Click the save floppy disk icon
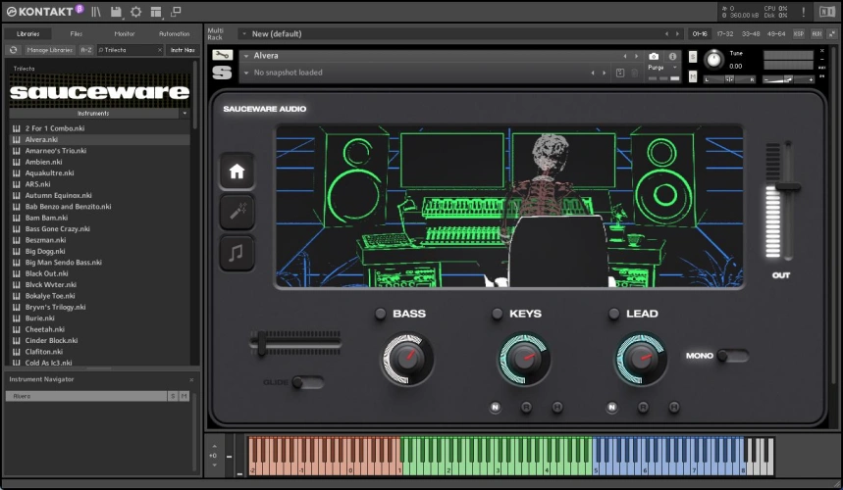The image size is (843, 490). (x=116, y=12)
